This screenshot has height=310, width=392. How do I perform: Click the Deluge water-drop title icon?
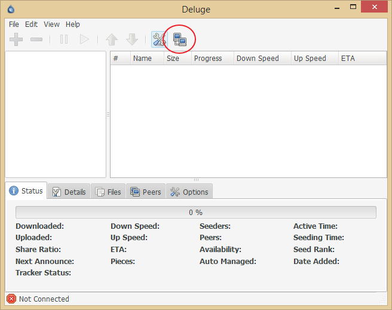click(11, 9)
